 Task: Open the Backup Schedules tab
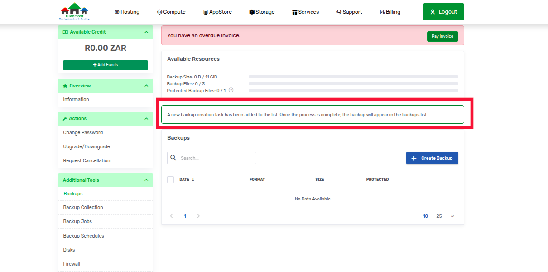click(83, 236)
